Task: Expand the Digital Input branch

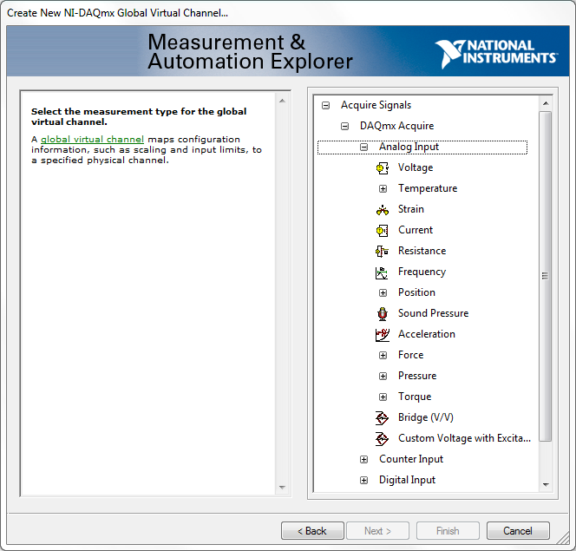Action: click(x=363, y=480)
